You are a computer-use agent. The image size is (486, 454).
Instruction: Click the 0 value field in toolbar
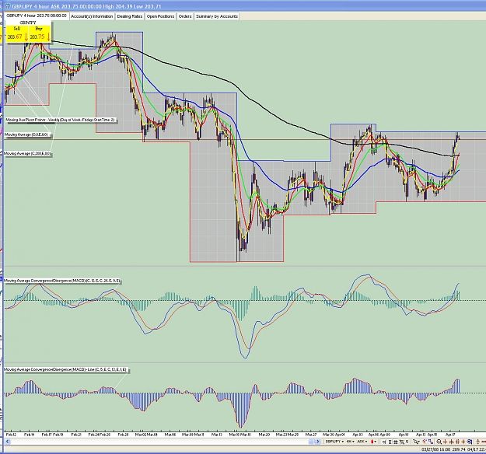[x=407, y=442]
